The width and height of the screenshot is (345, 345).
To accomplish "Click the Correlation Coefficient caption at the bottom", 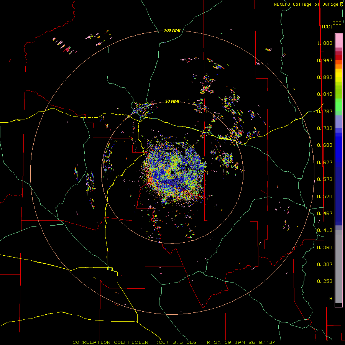I will point(174,342).
